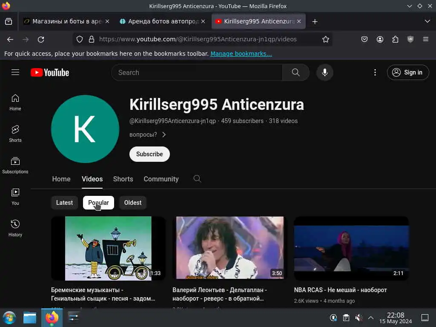This screenshot has height=327, width=436.
Task: Open the YouTube guide hamburger menu
Action: pos(15,72)
